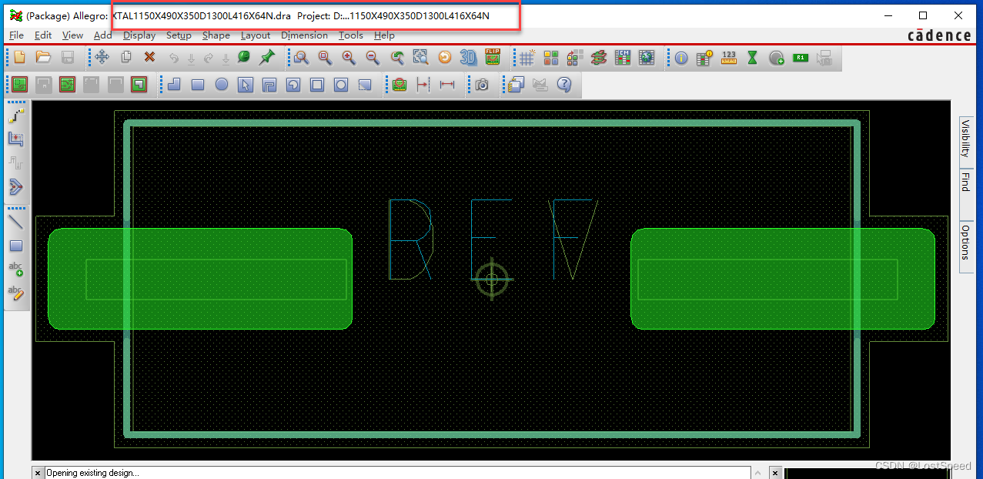Image resolution: width=983 pixels, height=479 pixels.
Task: Select the Flip Design icon
Action: 492,58
